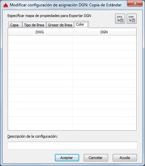Focus the Descripción de la configuración field

72,145
